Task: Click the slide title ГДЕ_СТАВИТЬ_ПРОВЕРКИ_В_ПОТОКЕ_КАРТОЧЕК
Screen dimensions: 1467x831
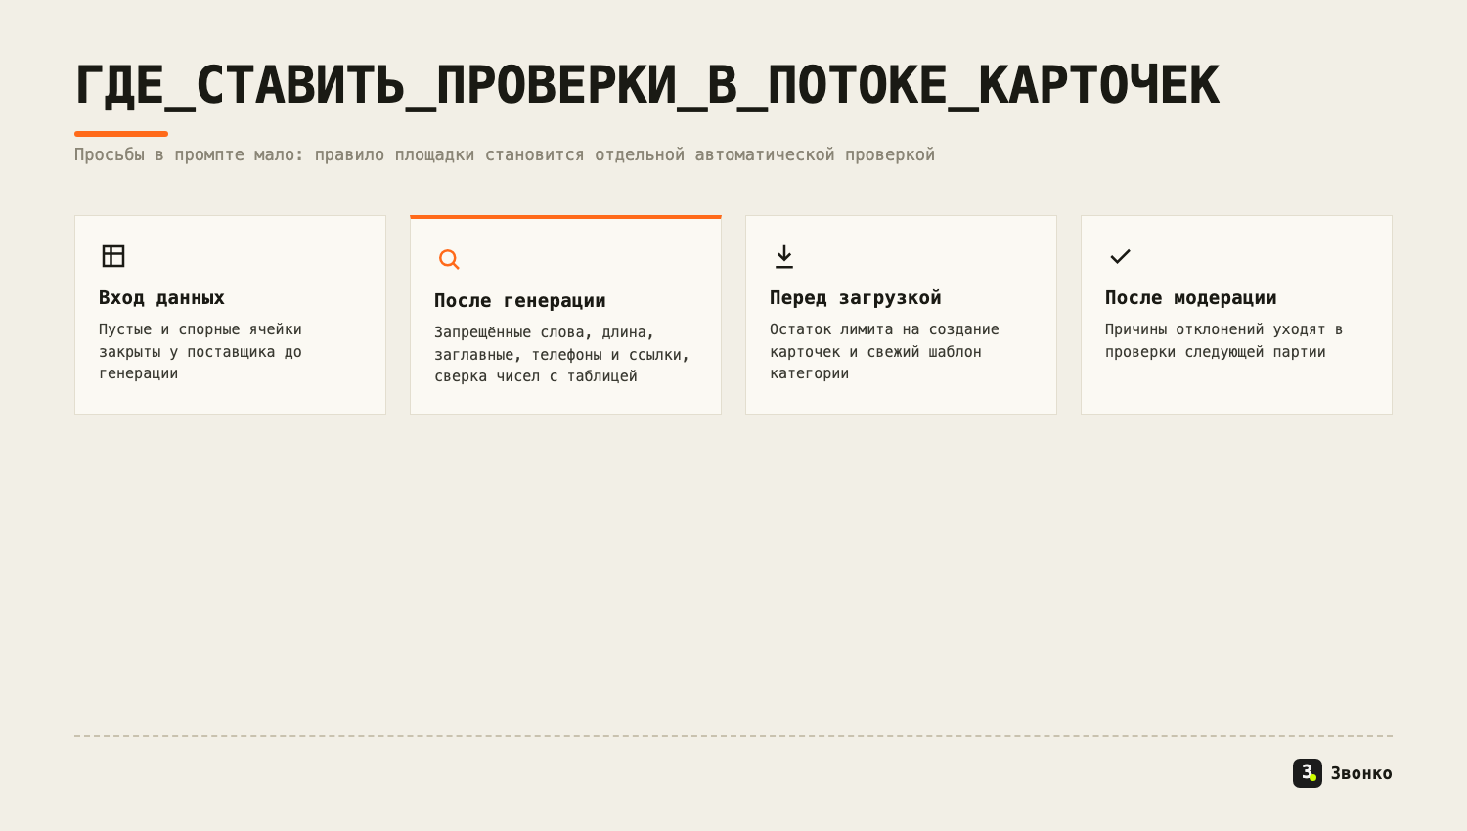Action: tap(646, 85)
